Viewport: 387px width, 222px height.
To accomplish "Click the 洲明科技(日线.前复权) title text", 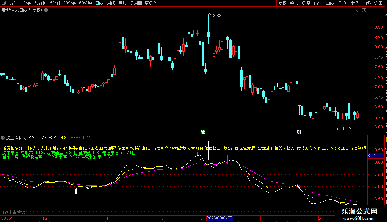I will [21, 10].
